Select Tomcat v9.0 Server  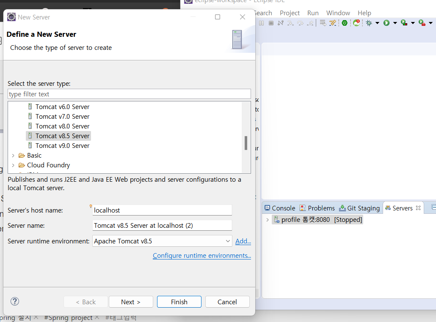[59, 146]
